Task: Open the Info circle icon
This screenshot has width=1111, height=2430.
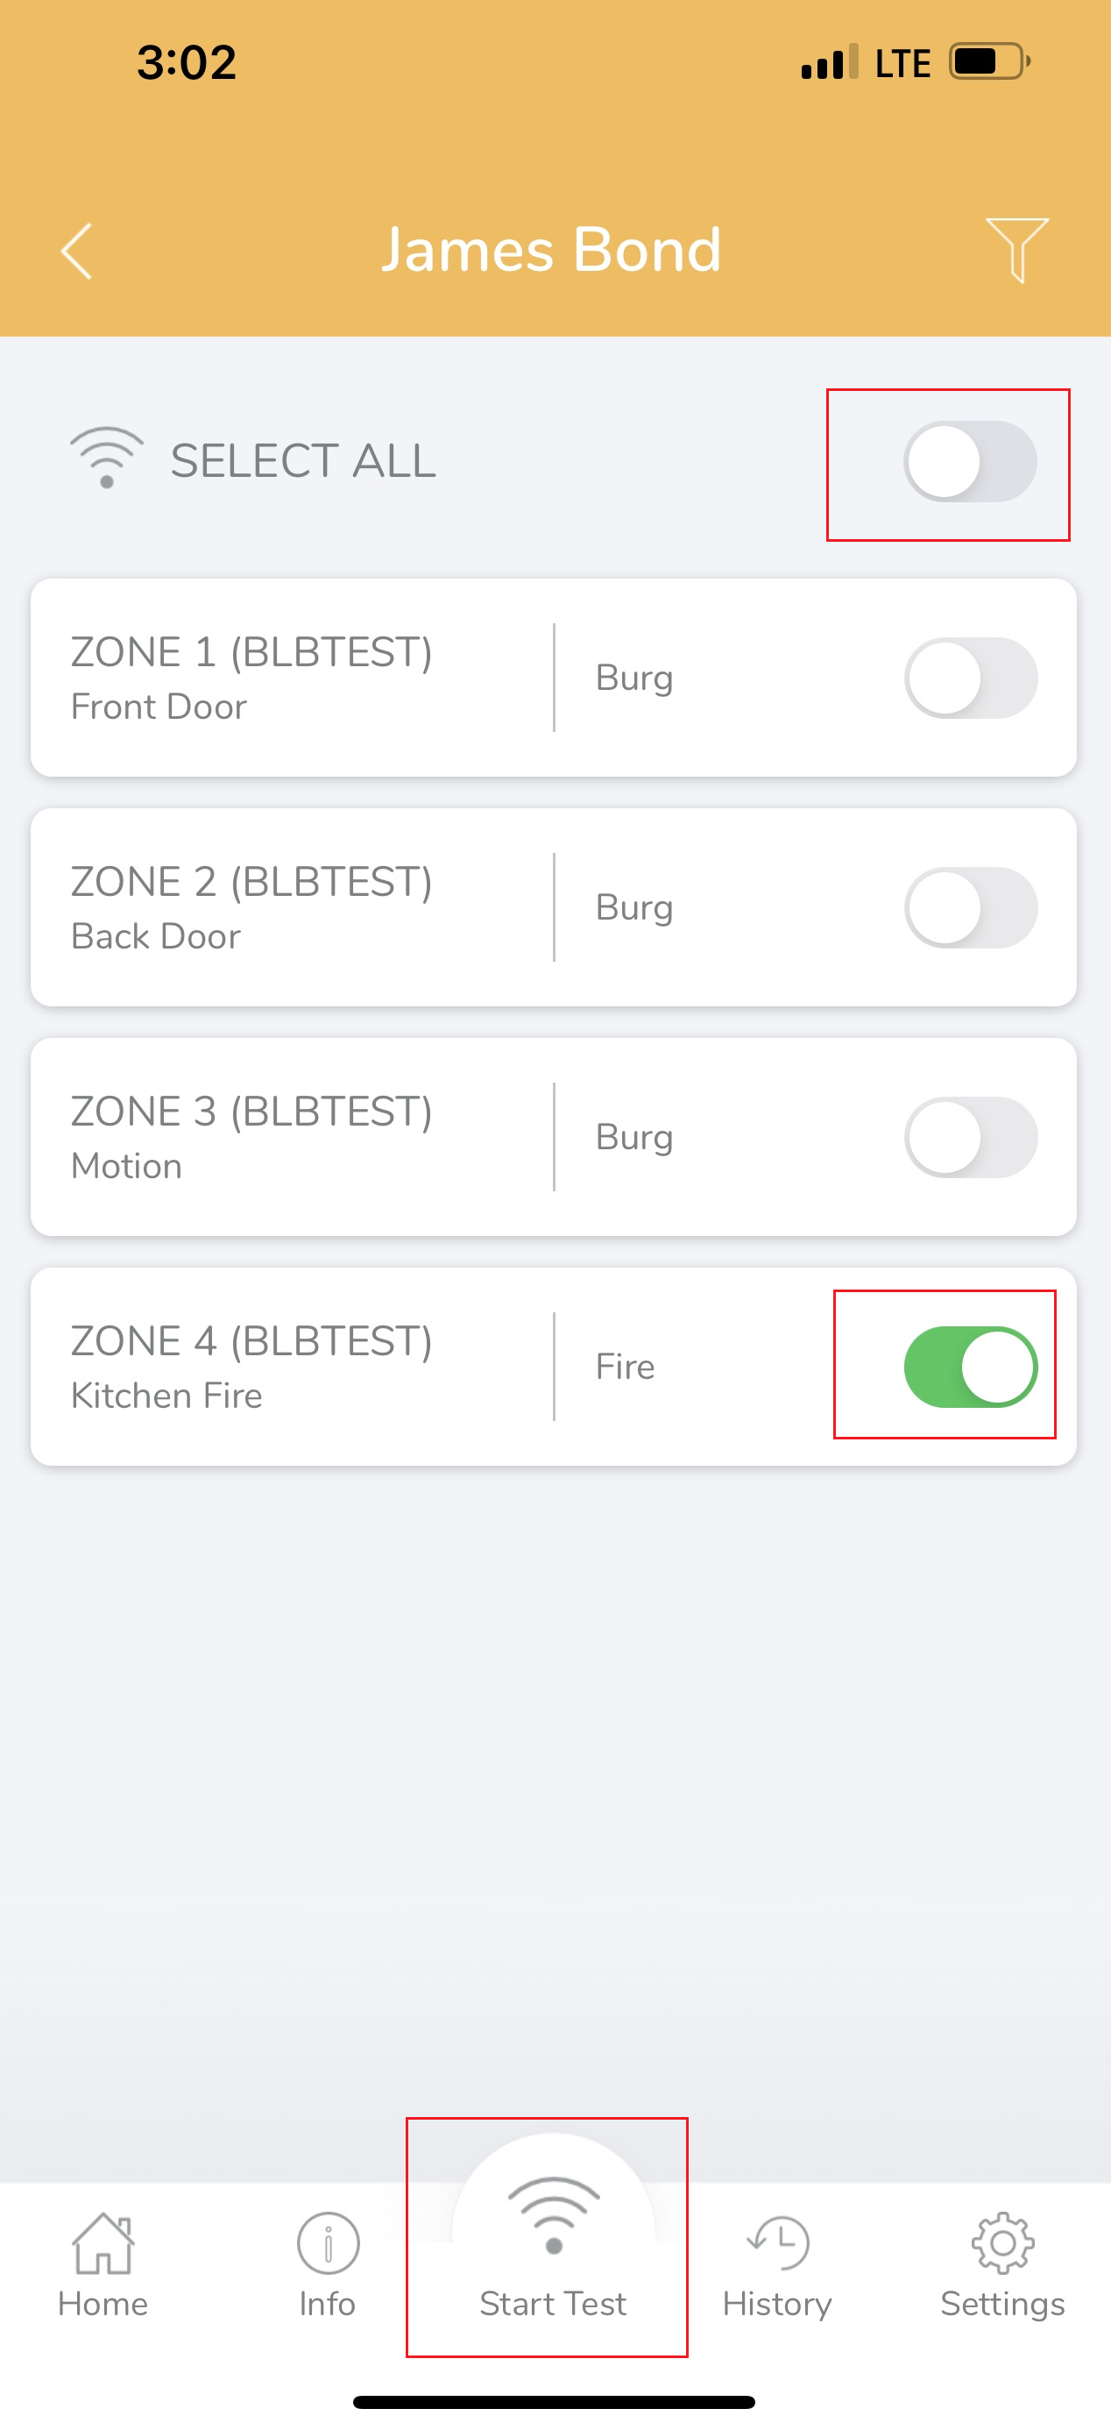Action: tap(328, 2243)
